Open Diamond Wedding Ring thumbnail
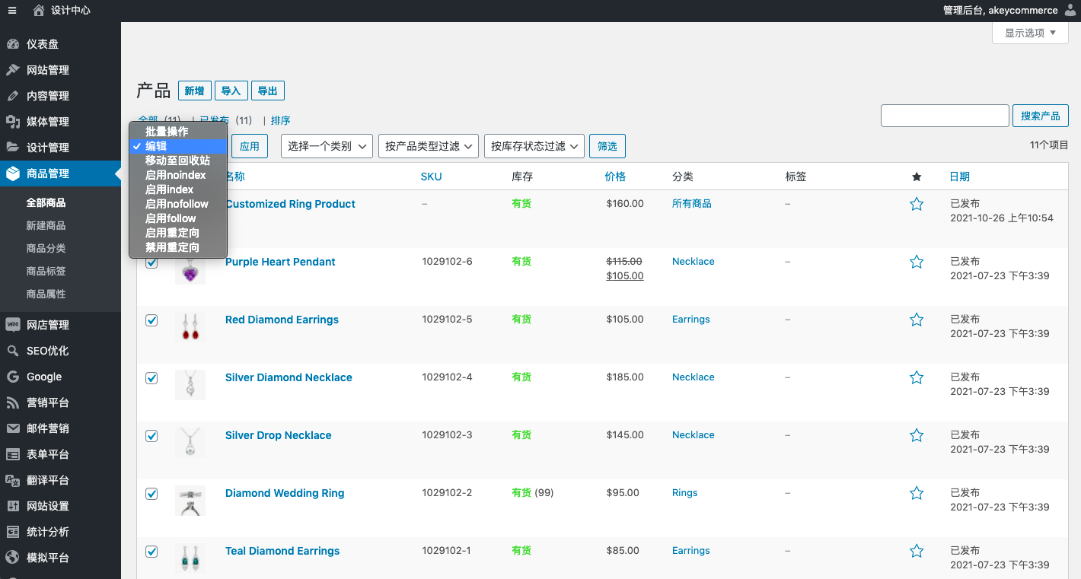The image size is (1081, 579). [x=190, y=501]
